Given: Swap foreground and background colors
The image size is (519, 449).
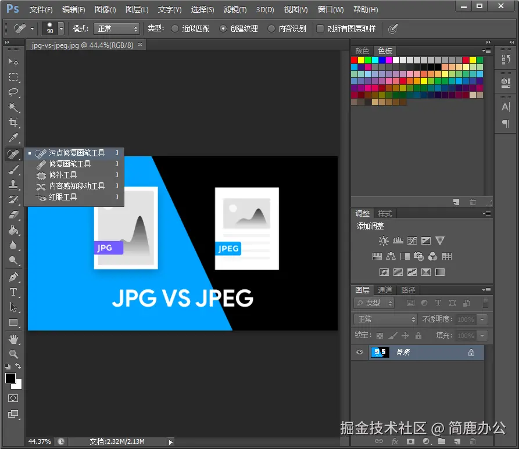Looking at the screenshot, I should coord(18,366).
